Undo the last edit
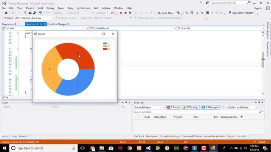Screen dimensions: 271x152 pos(41,13)
